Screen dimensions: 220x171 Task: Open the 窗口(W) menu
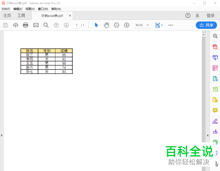43,9
